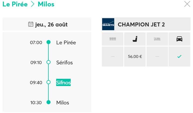Click the CHAMPION JET 2 vessel name

pos(141,25)
